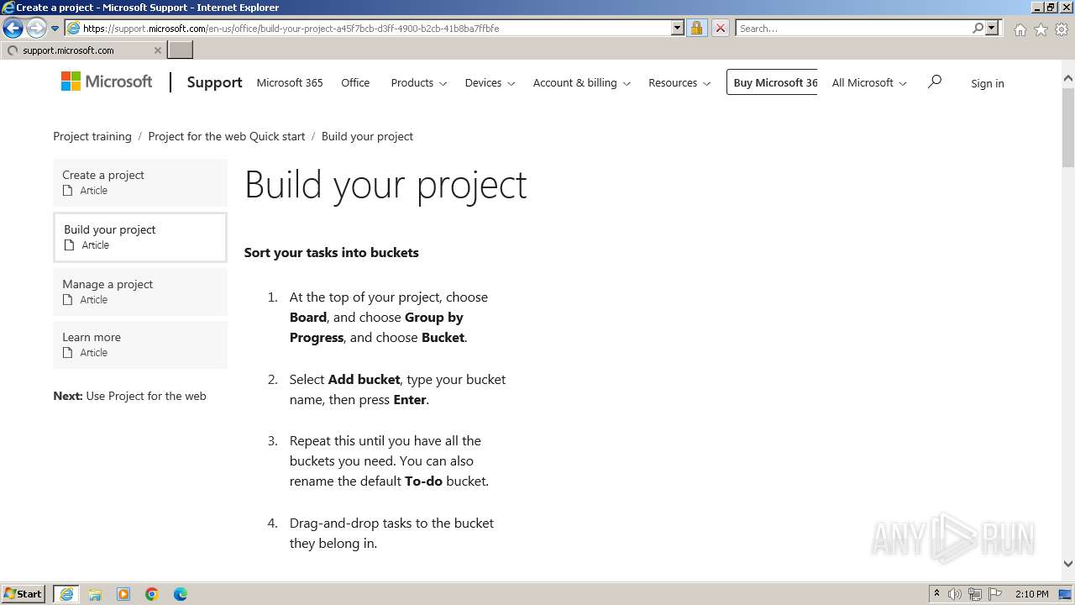This screenshot has width=1075, height=605.
Task: Click Sort your tasks into buckets heading
Action: [x=331, y=252]
